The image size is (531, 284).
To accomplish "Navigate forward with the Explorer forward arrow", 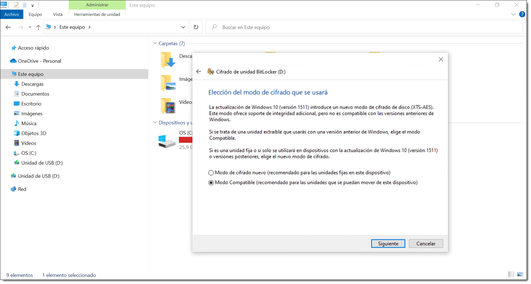I will pos(21,27).
